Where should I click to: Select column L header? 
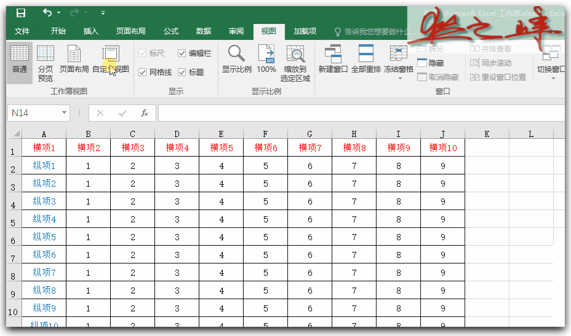point(531,134)
